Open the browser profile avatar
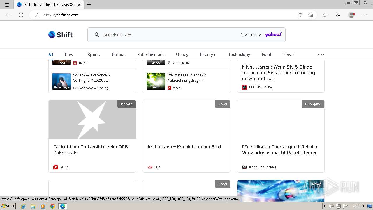The image size is (373, 210). pos(352,15)
